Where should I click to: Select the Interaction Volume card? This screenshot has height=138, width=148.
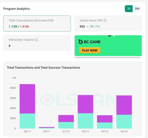pyautogui.click(x=37, y=43)
